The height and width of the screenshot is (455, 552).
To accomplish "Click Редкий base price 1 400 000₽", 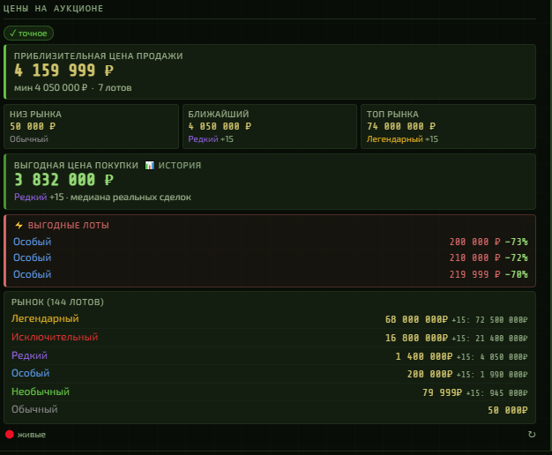I will 424,356.
